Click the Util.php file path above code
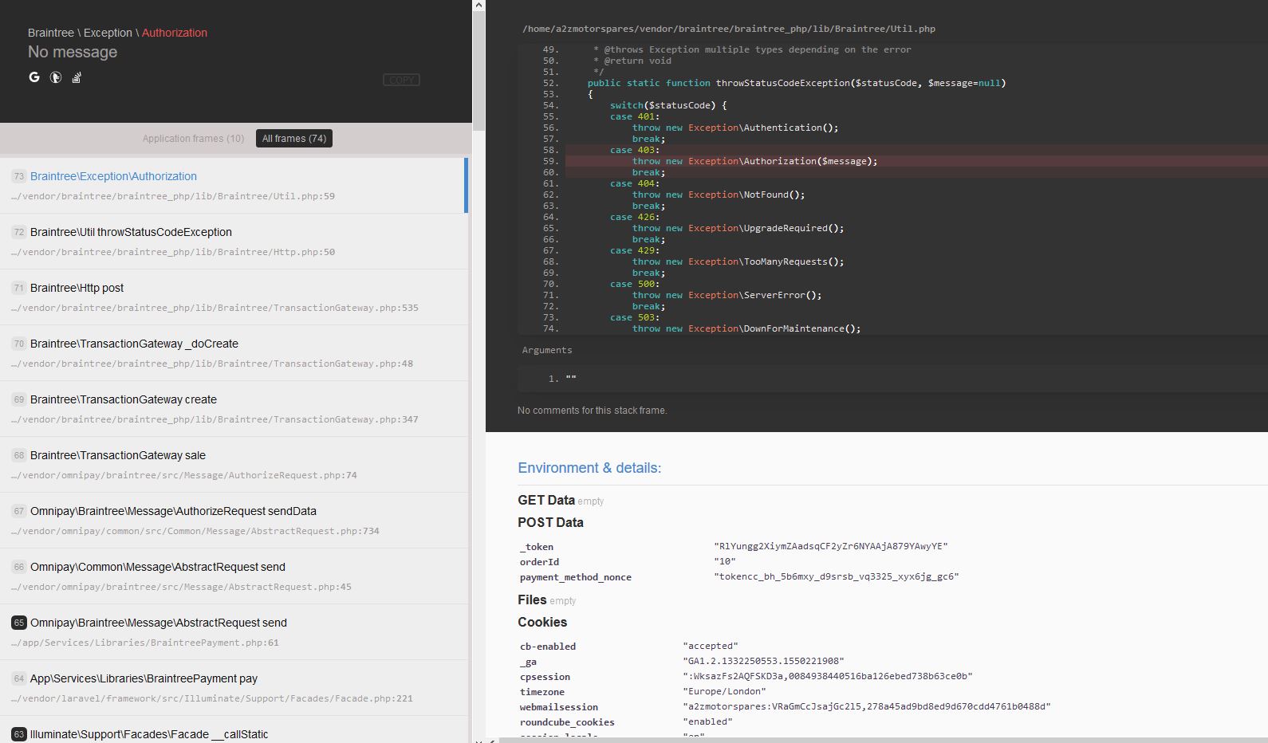The image size is (1268, 743). point(728,29)
